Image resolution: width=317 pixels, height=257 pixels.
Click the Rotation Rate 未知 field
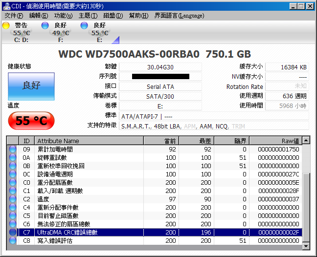pos(287,86)
